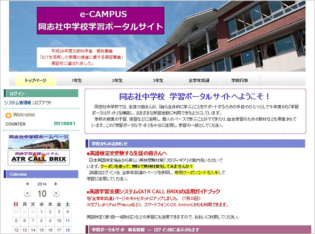Image resolution: width=315 pixels, height=234 pixels.
Task: Click 学習ポータルサイトへようこそ welcome heading
Action: click(194, 97)
